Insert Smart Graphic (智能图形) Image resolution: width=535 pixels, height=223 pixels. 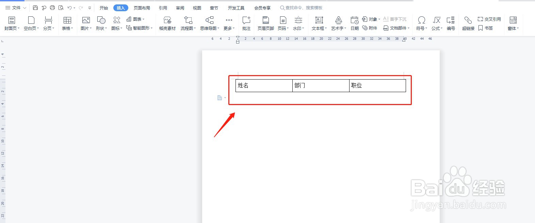click(140, 28)
